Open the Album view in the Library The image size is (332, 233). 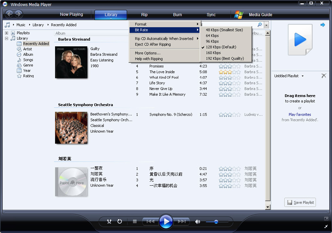pos(28,54)
